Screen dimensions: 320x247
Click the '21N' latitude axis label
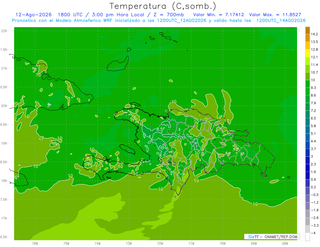pyautogui.click(x=4, y=68)
